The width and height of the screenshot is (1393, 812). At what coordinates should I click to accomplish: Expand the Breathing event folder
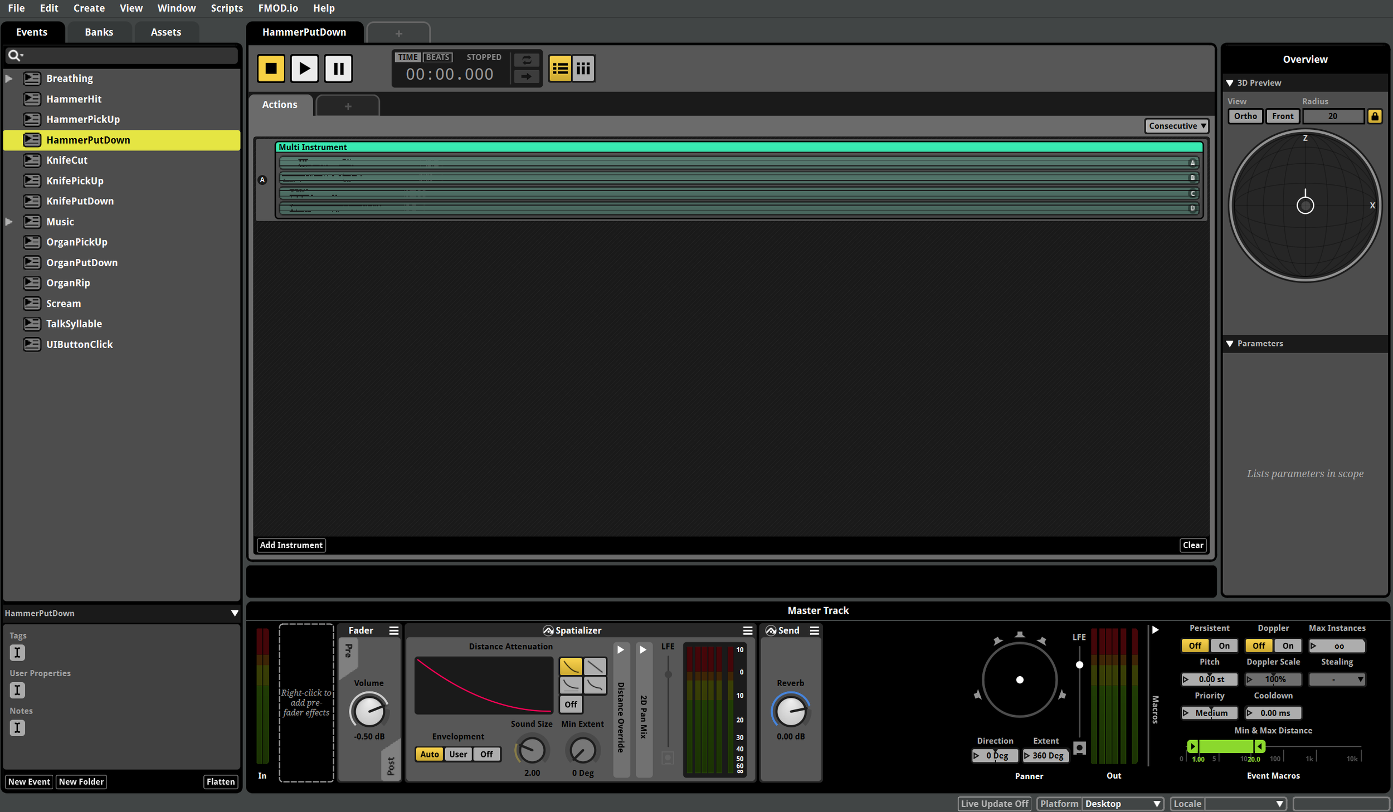(9, 79)
